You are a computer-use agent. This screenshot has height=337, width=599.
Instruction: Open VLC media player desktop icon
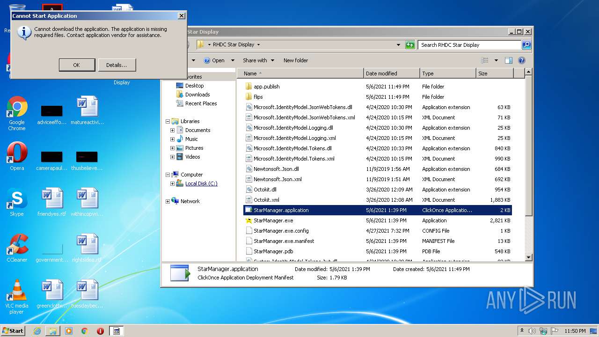pyautogui.click(x=17, y=297)
